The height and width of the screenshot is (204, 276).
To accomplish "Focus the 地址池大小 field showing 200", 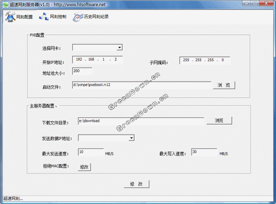I will [82, 71].
